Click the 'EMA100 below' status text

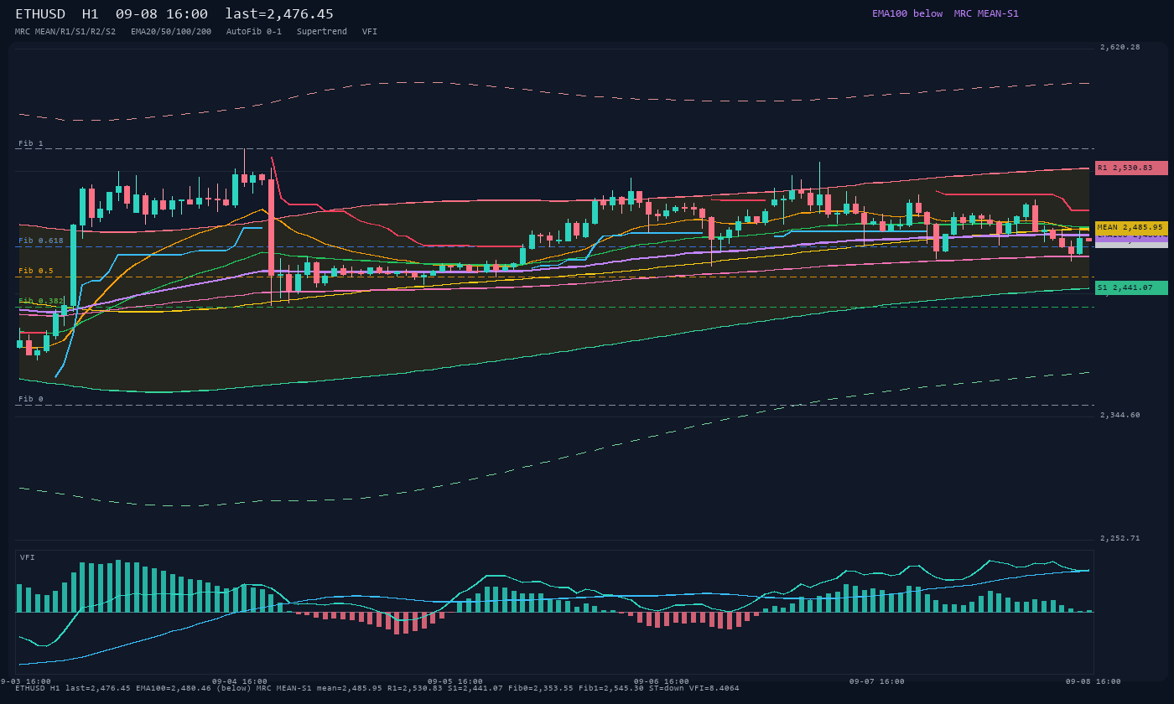point(907,13)
